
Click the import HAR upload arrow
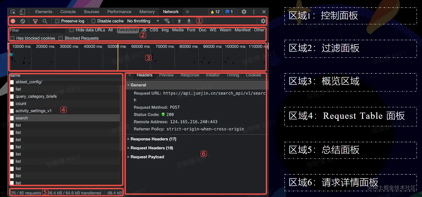[x=179, y=21]
